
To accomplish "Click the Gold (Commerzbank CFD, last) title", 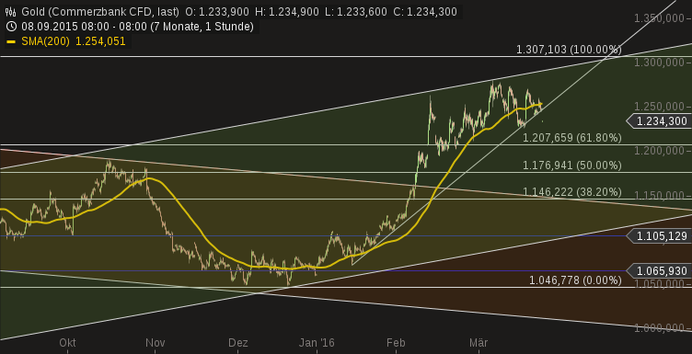I will coord(100,12).
